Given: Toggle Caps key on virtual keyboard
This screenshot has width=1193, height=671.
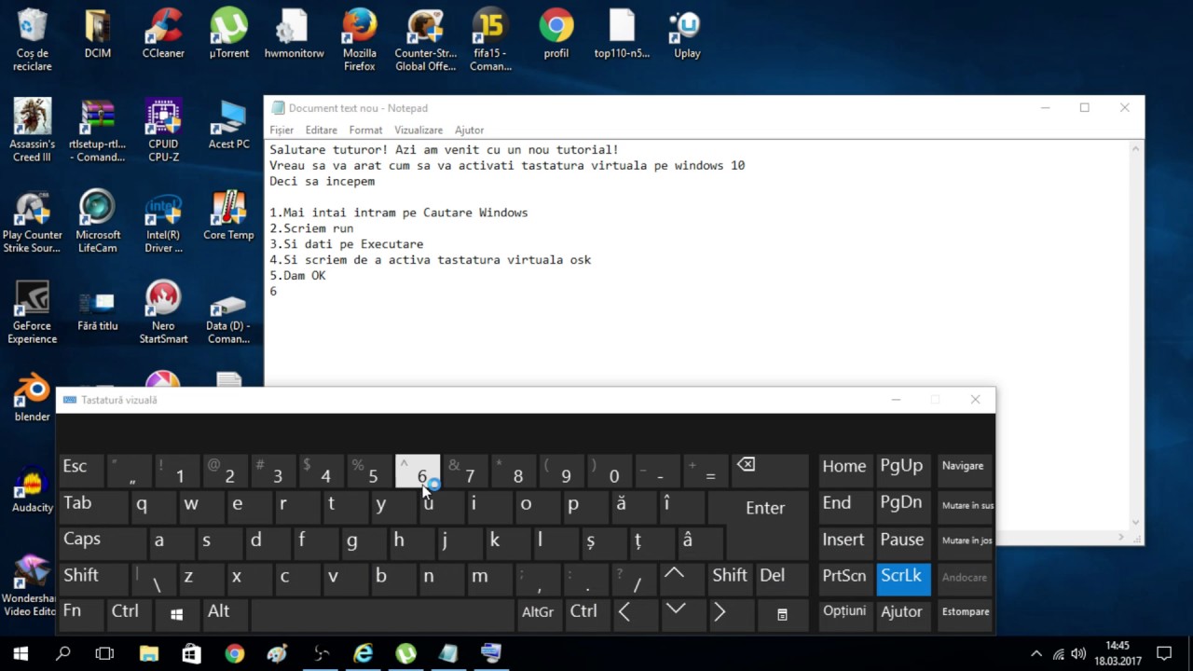Looking at the screenshot, I should point(102,543).
